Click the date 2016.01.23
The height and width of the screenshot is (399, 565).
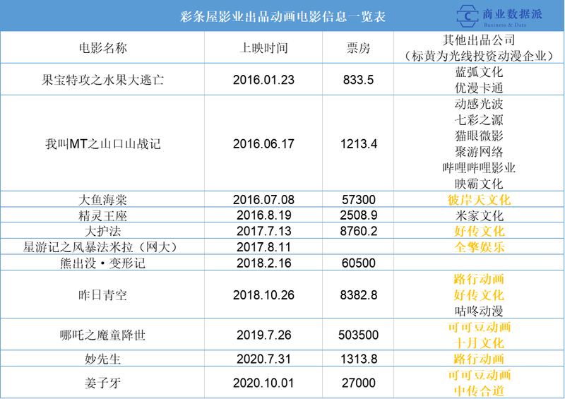(263, 80)
